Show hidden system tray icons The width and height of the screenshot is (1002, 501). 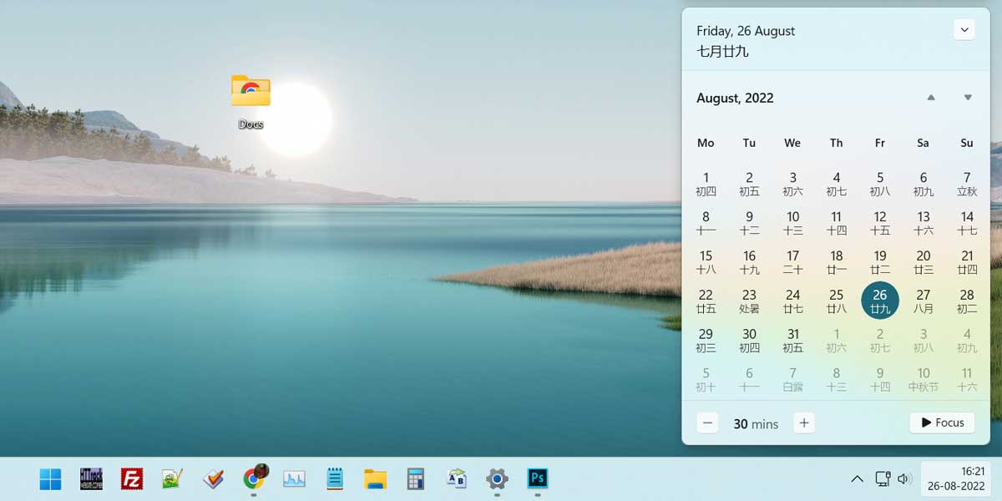tap(857, 478)
